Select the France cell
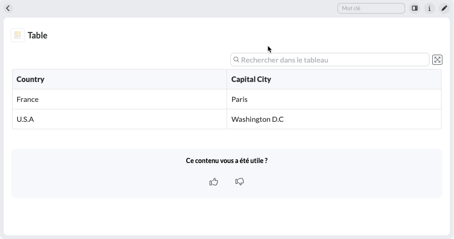 (x=28, y=99)
